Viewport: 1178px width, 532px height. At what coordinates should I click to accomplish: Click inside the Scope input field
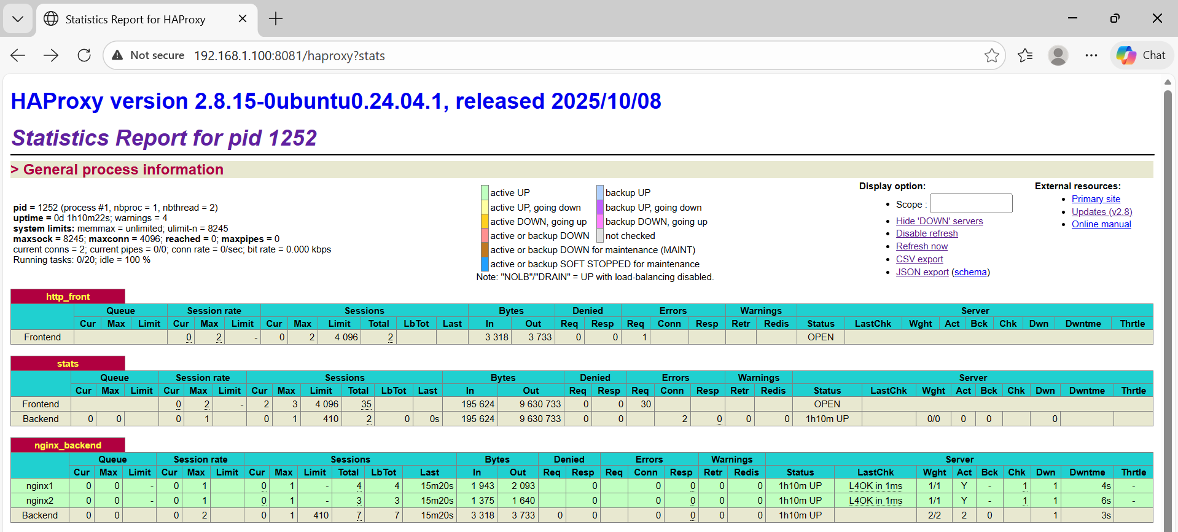970,203
